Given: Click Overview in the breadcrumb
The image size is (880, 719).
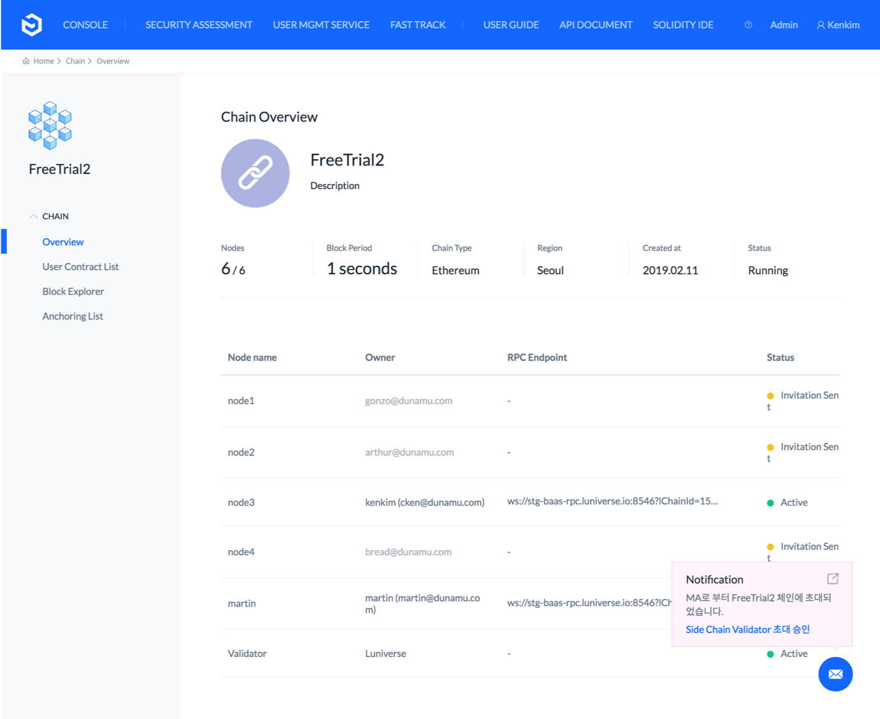Looking at the screenshot, I should (x=113, y=61).
